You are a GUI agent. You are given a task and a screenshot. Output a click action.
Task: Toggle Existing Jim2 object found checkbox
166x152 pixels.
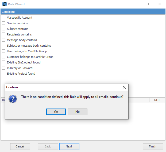point(3,62)
